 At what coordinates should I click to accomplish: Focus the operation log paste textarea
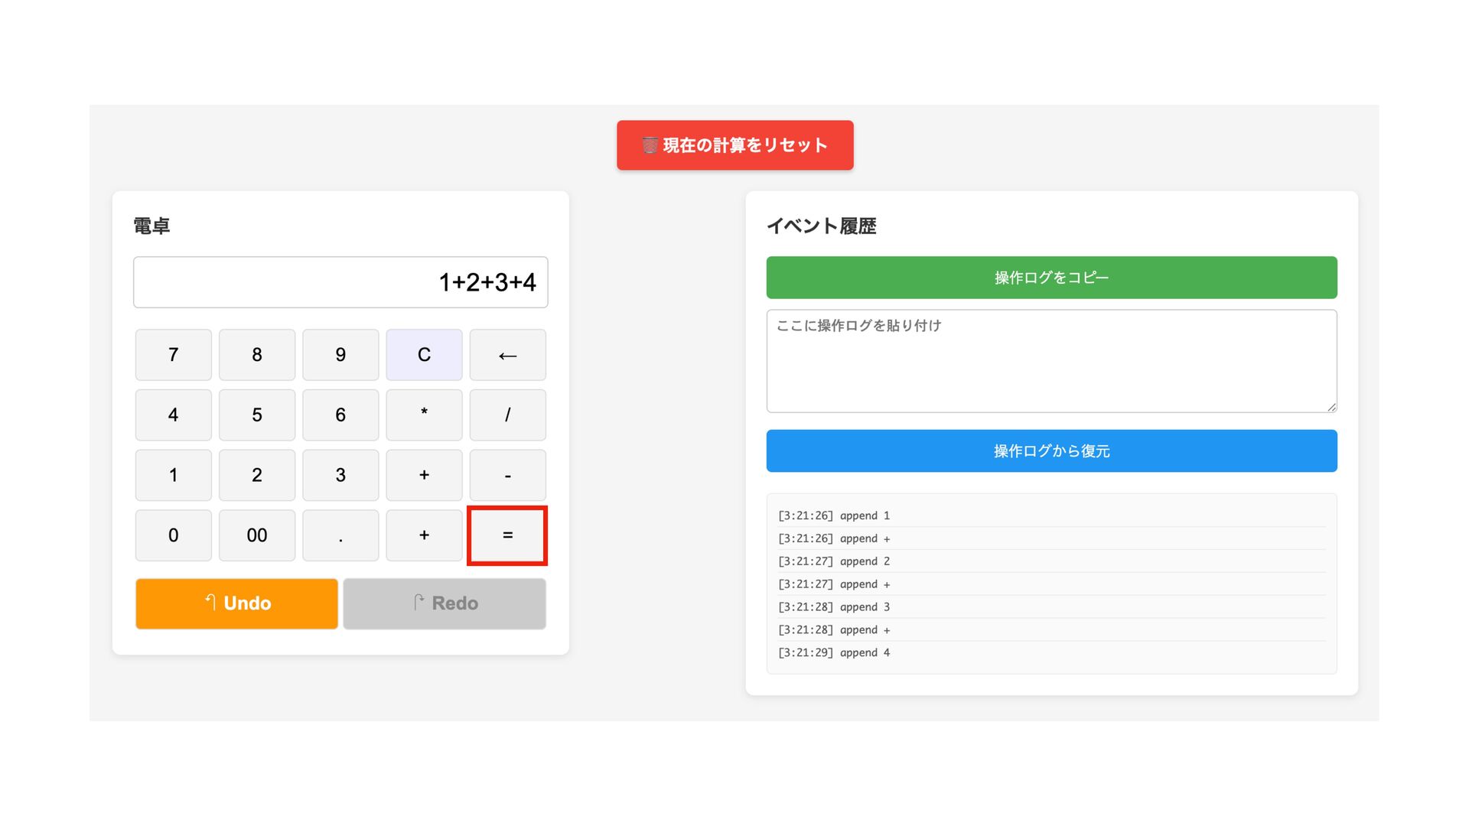pyautogui.click(x=1051, y=361)
